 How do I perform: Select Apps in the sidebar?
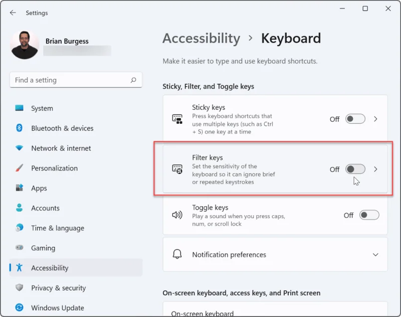point(76,188)
